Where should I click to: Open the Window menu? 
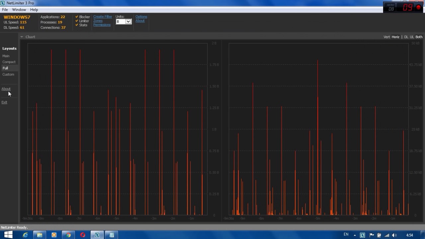coord(19,10)
